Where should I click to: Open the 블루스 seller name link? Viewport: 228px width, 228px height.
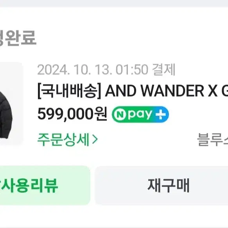pos(213,140)
